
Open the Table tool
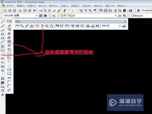[2, 91]
